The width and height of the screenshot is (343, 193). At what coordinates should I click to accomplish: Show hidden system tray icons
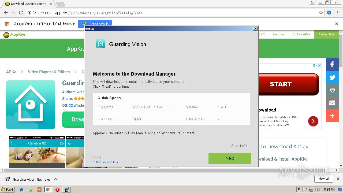(299, 190)
